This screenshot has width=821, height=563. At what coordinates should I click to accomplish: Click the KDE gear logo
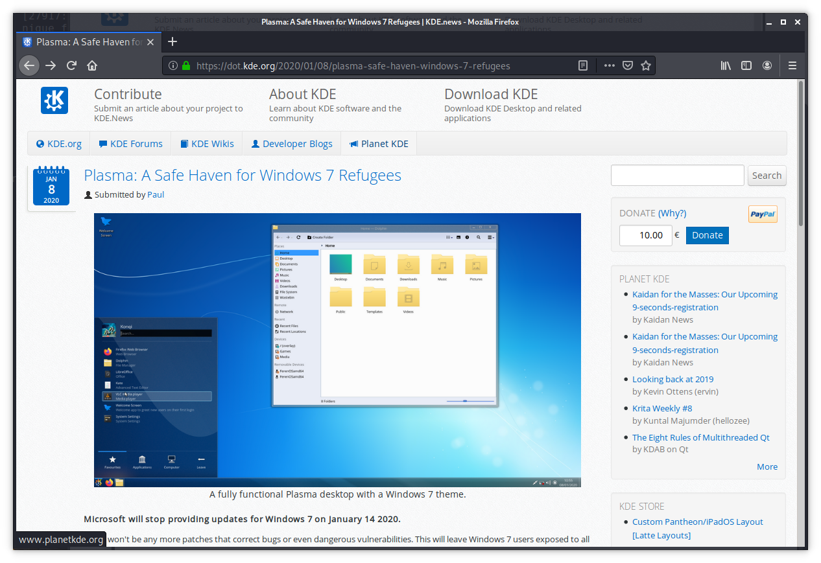54,100
